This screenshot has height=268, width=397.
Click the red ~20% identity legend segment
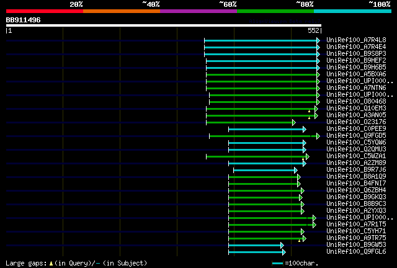(45, 11)
